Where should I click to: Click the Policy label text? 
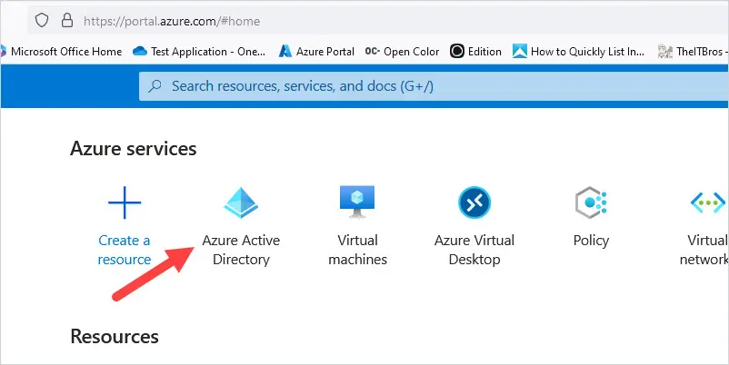coord(591,241)
